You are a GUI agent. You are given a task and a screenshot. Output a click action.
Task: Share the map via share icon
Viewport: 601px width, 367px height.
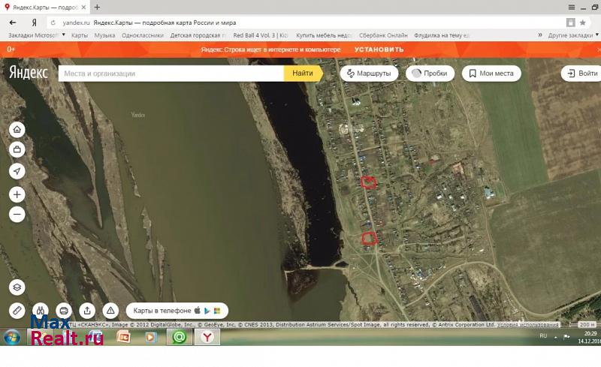pos(87,310)
